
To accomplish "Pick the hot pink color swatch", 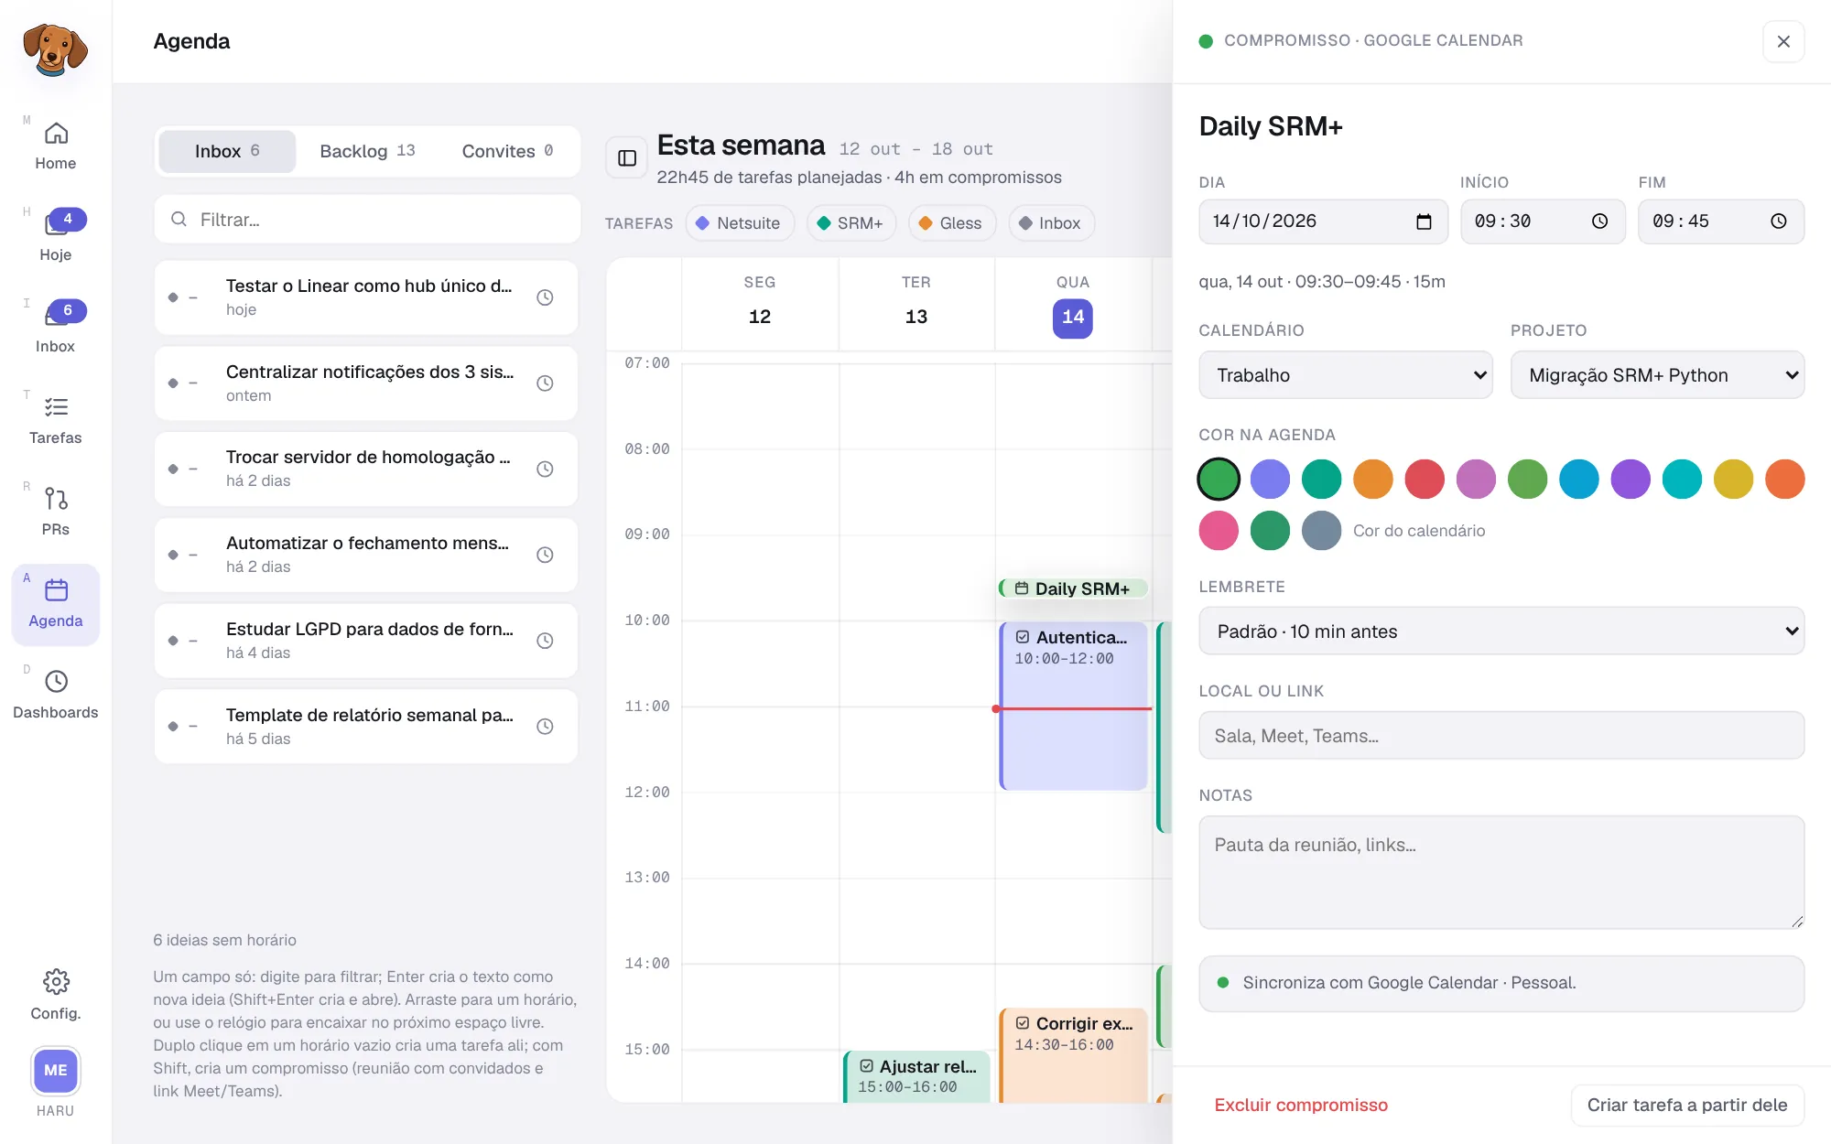I will coord(1219,531).
